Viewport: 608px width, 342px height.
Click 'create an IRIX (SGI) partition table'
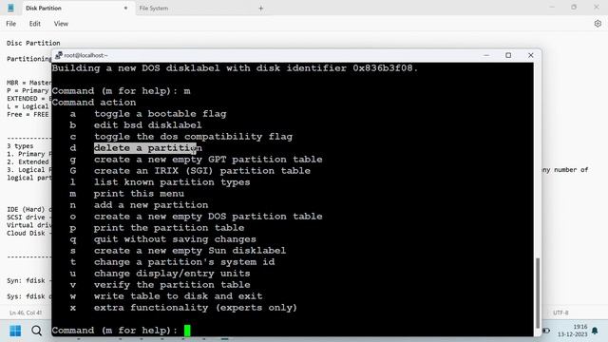(202, 171)
